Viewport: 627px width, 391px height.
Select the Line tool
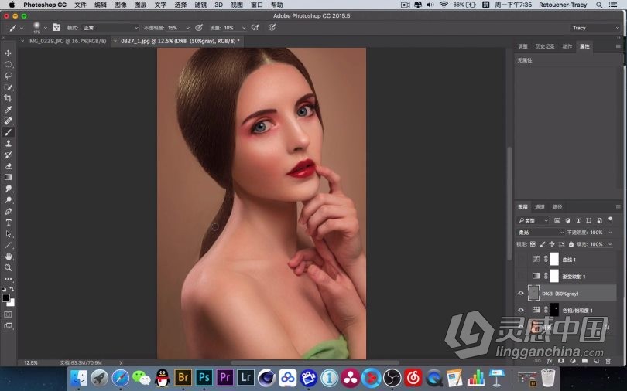8,245
